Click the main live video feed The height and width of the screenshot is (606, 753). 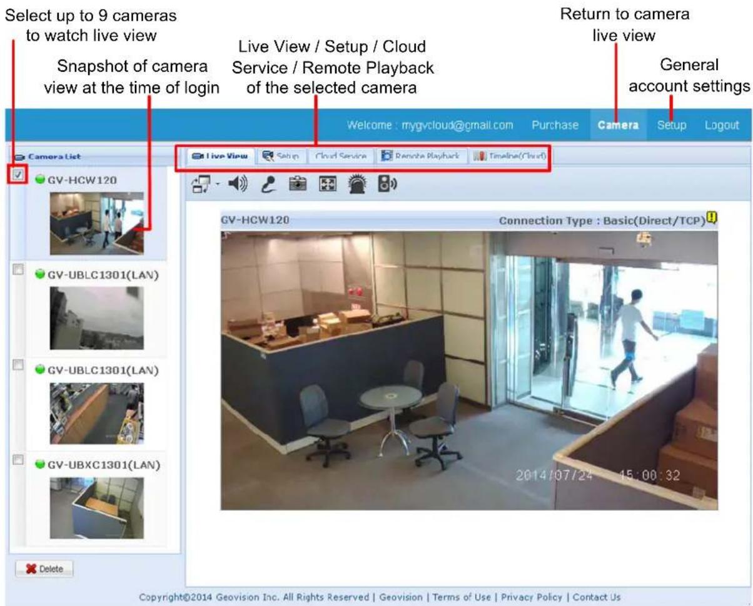[x=469, y=370]
